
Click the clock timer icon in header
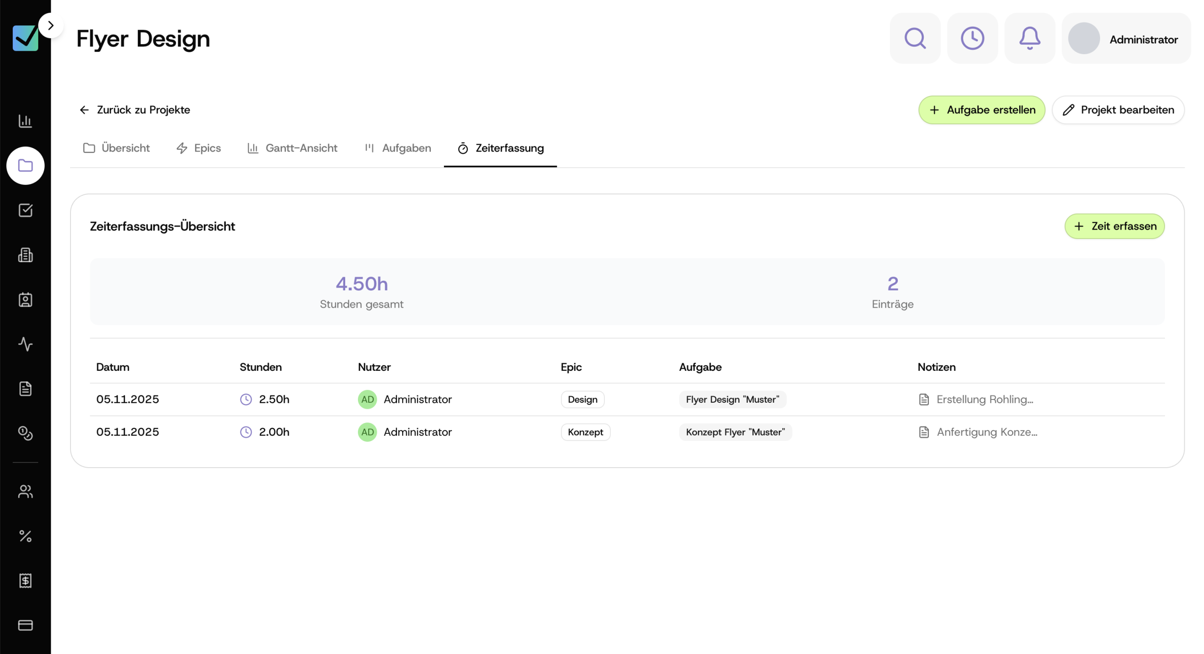click(x=972, y=38)
